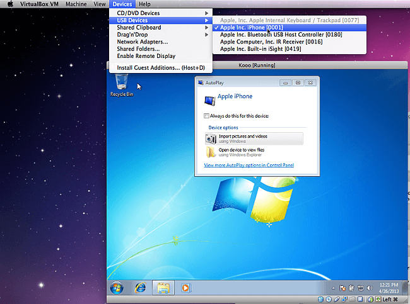Open the Apple menu
Image resolution: width=410 pixels, height=304 pixels.
point(10,4)
